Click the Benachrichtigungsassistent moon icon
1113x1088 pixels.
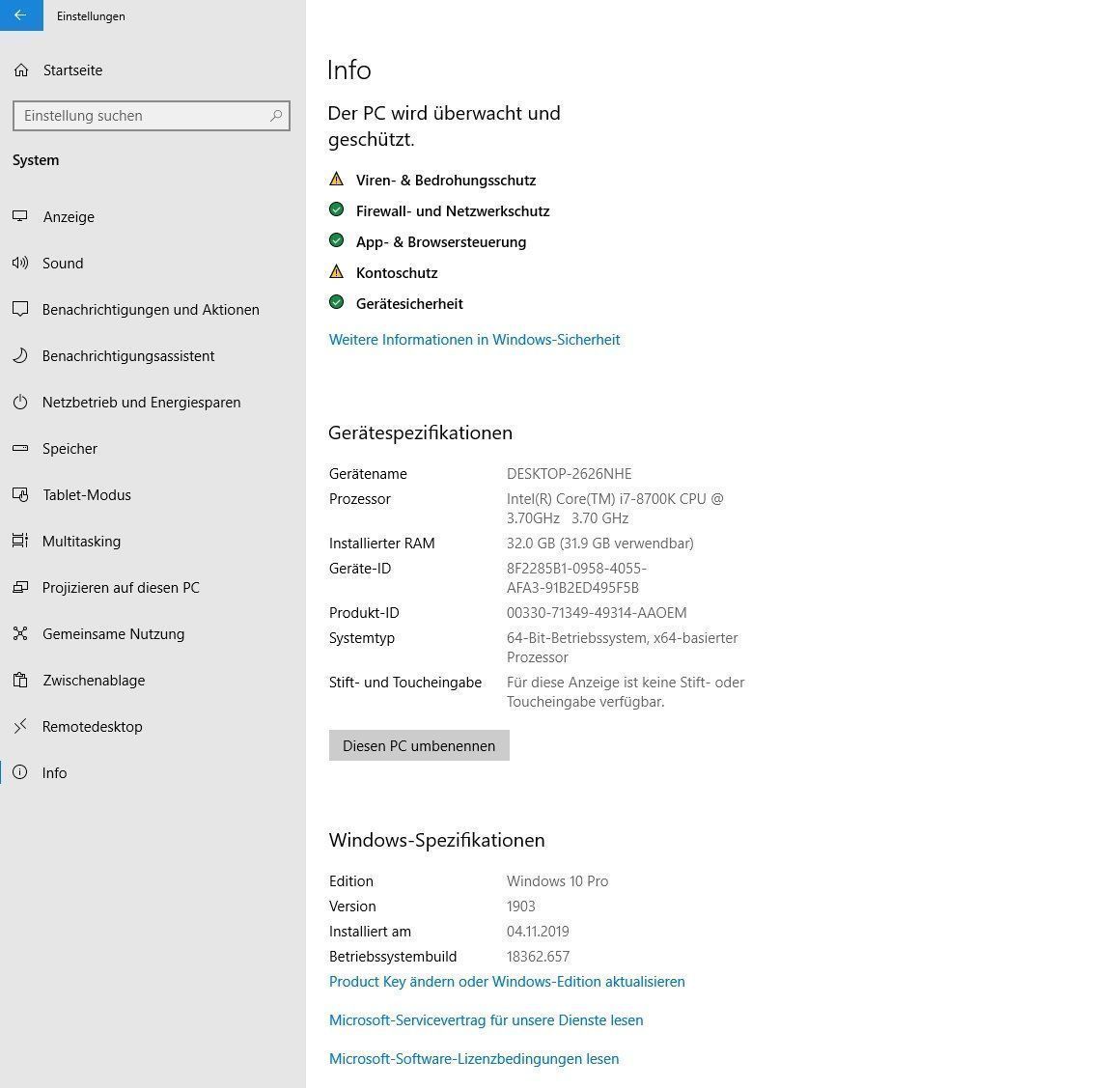[20, 355]
